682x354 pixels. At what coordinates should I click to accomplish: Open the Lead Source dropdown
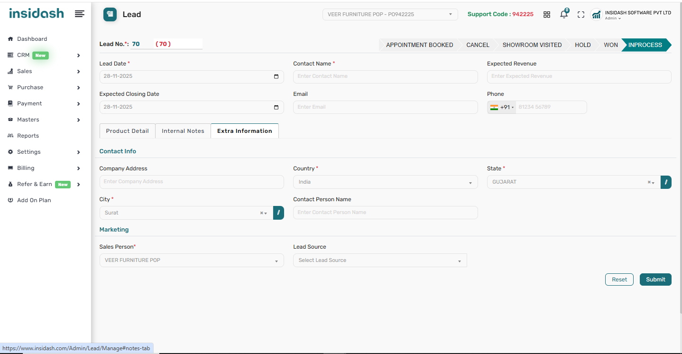[x=380, y=261]
